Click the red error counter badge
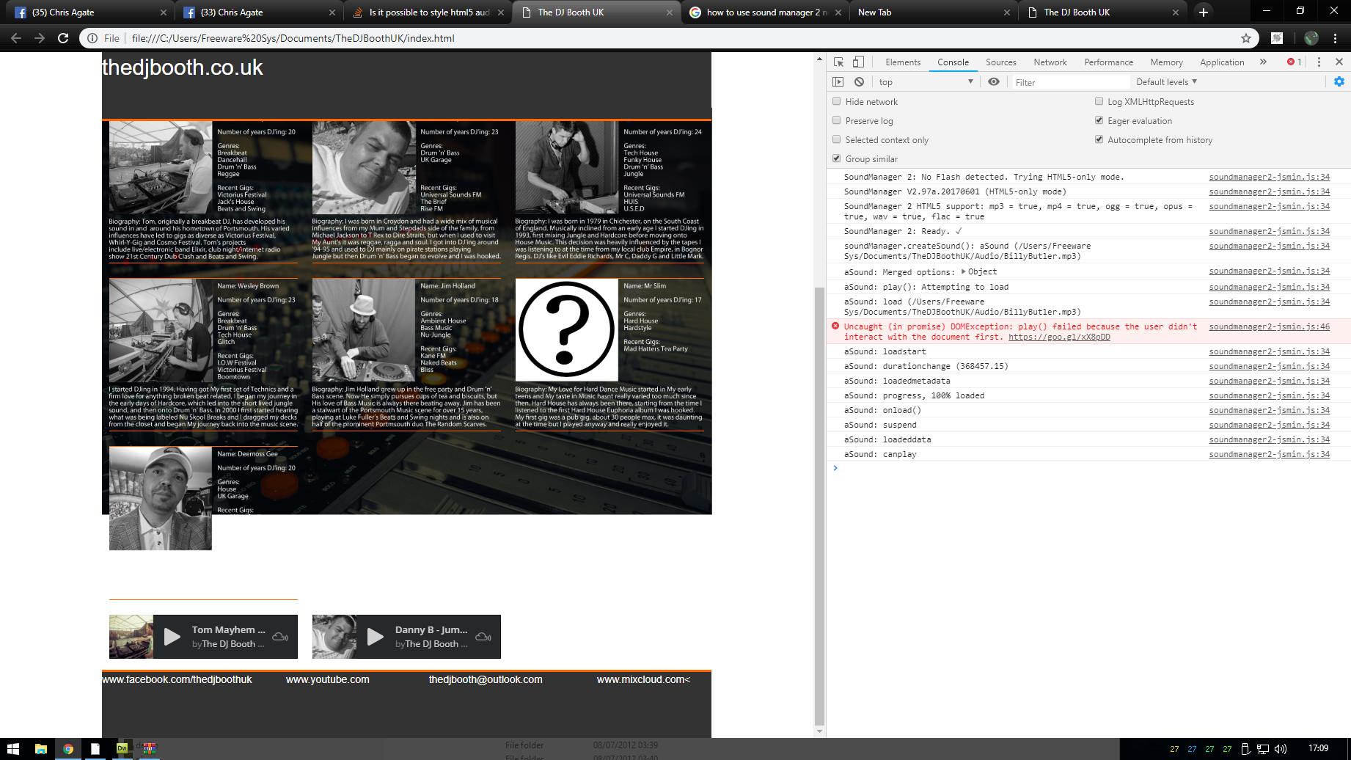 point(1294,62)
